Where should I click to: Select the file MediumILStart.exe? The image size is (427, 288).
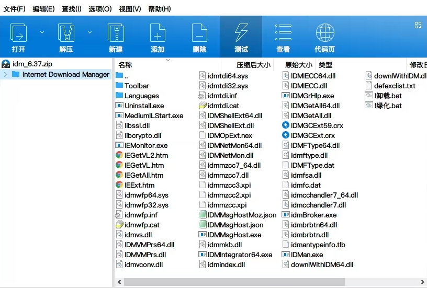154,116
